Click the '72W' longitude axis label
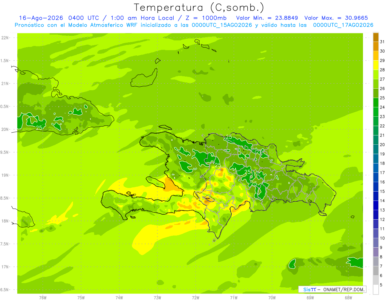The image size is (391, 302). [195, 298]
